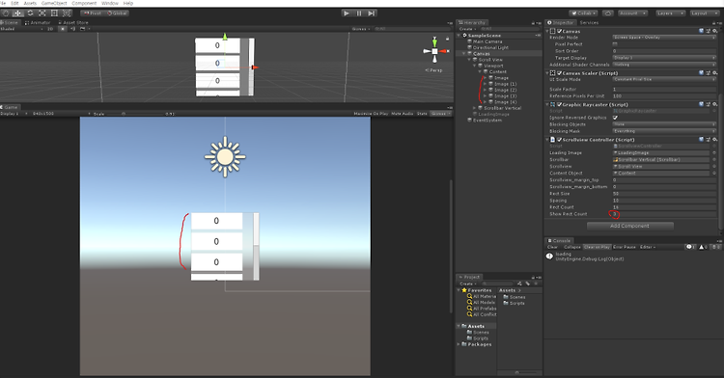Image resolution: width=724 pixels, height=378 pixels.
Task: Select the Rotate tool in the toolbar
Action: [x=30, y=13]
